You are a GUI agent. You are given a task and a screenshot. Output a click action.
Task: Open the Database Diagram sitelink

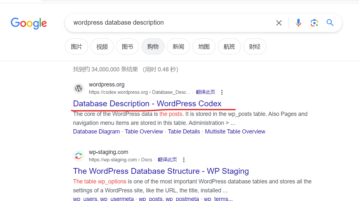(x=96, y=132)
